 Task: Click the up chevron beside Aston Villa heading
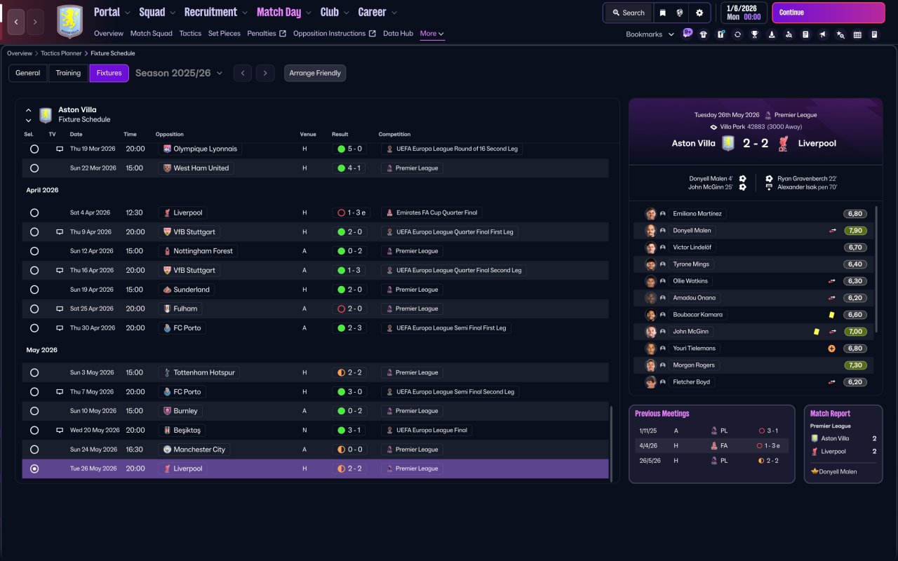point(29,110)
